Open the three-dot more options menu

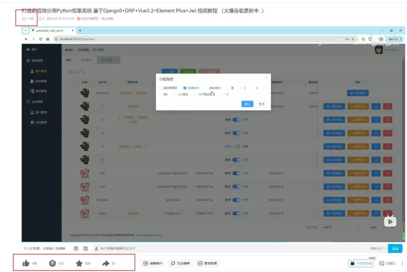[x=402, y=263]
